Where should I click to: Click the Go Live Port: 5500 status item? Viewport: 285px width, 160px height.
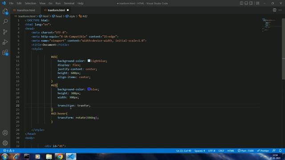[245, 151]
